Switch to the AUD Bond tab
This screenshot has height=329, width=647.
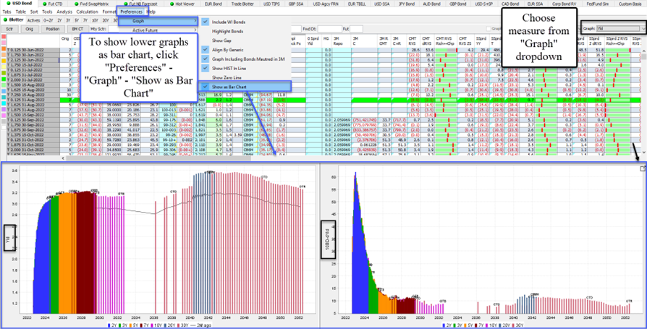coord(431,4)
